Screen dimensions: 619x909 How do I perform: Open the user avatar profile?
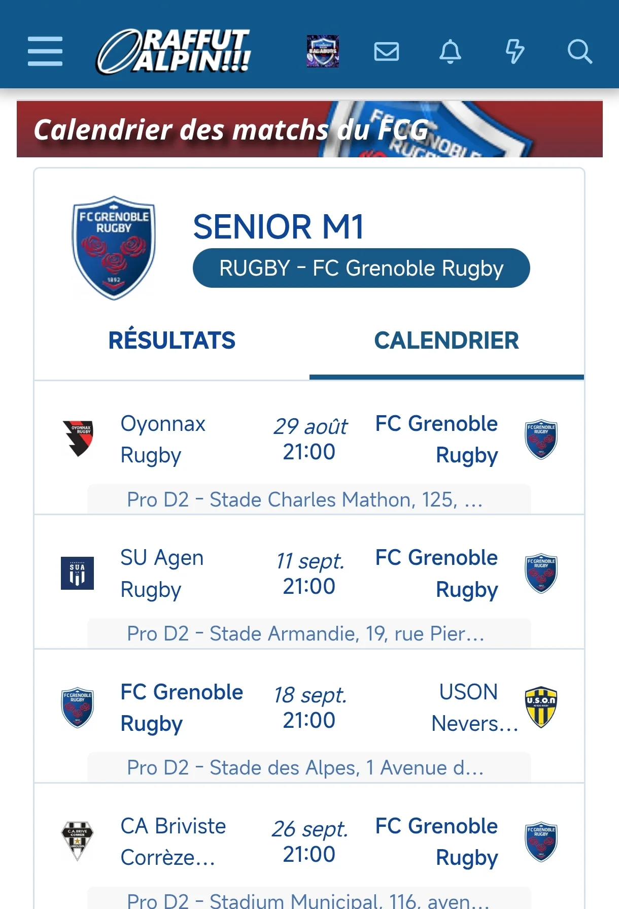323,51
